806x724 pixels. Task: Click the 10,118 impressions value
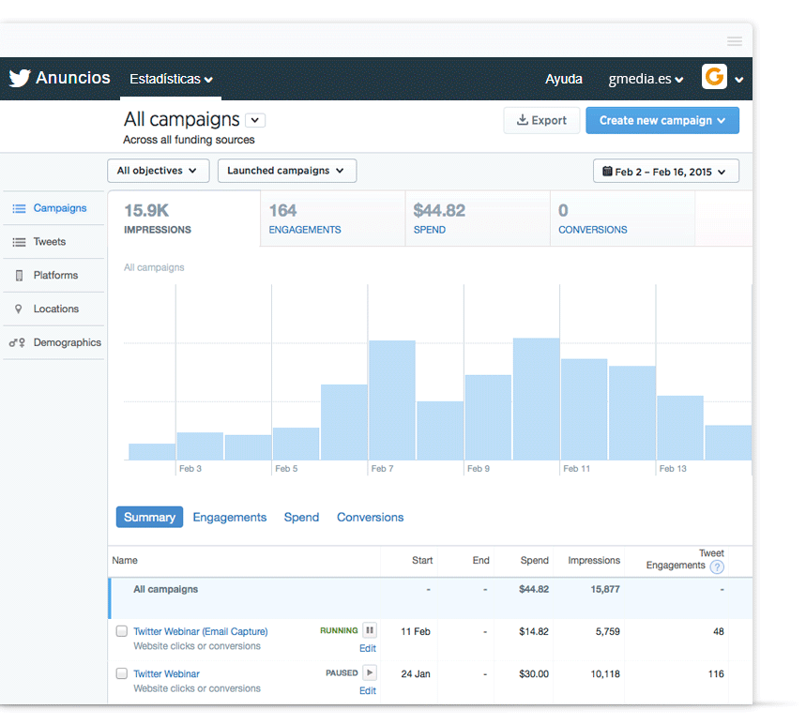tap(605, 673)
